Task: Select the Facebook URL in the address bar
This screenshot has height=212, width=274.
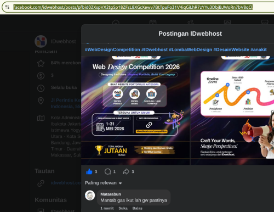Action: coord(133,7)
